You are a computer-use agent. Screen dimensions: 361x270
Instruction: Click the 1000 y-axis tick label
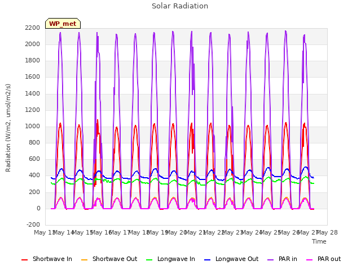tap(33, 126)
